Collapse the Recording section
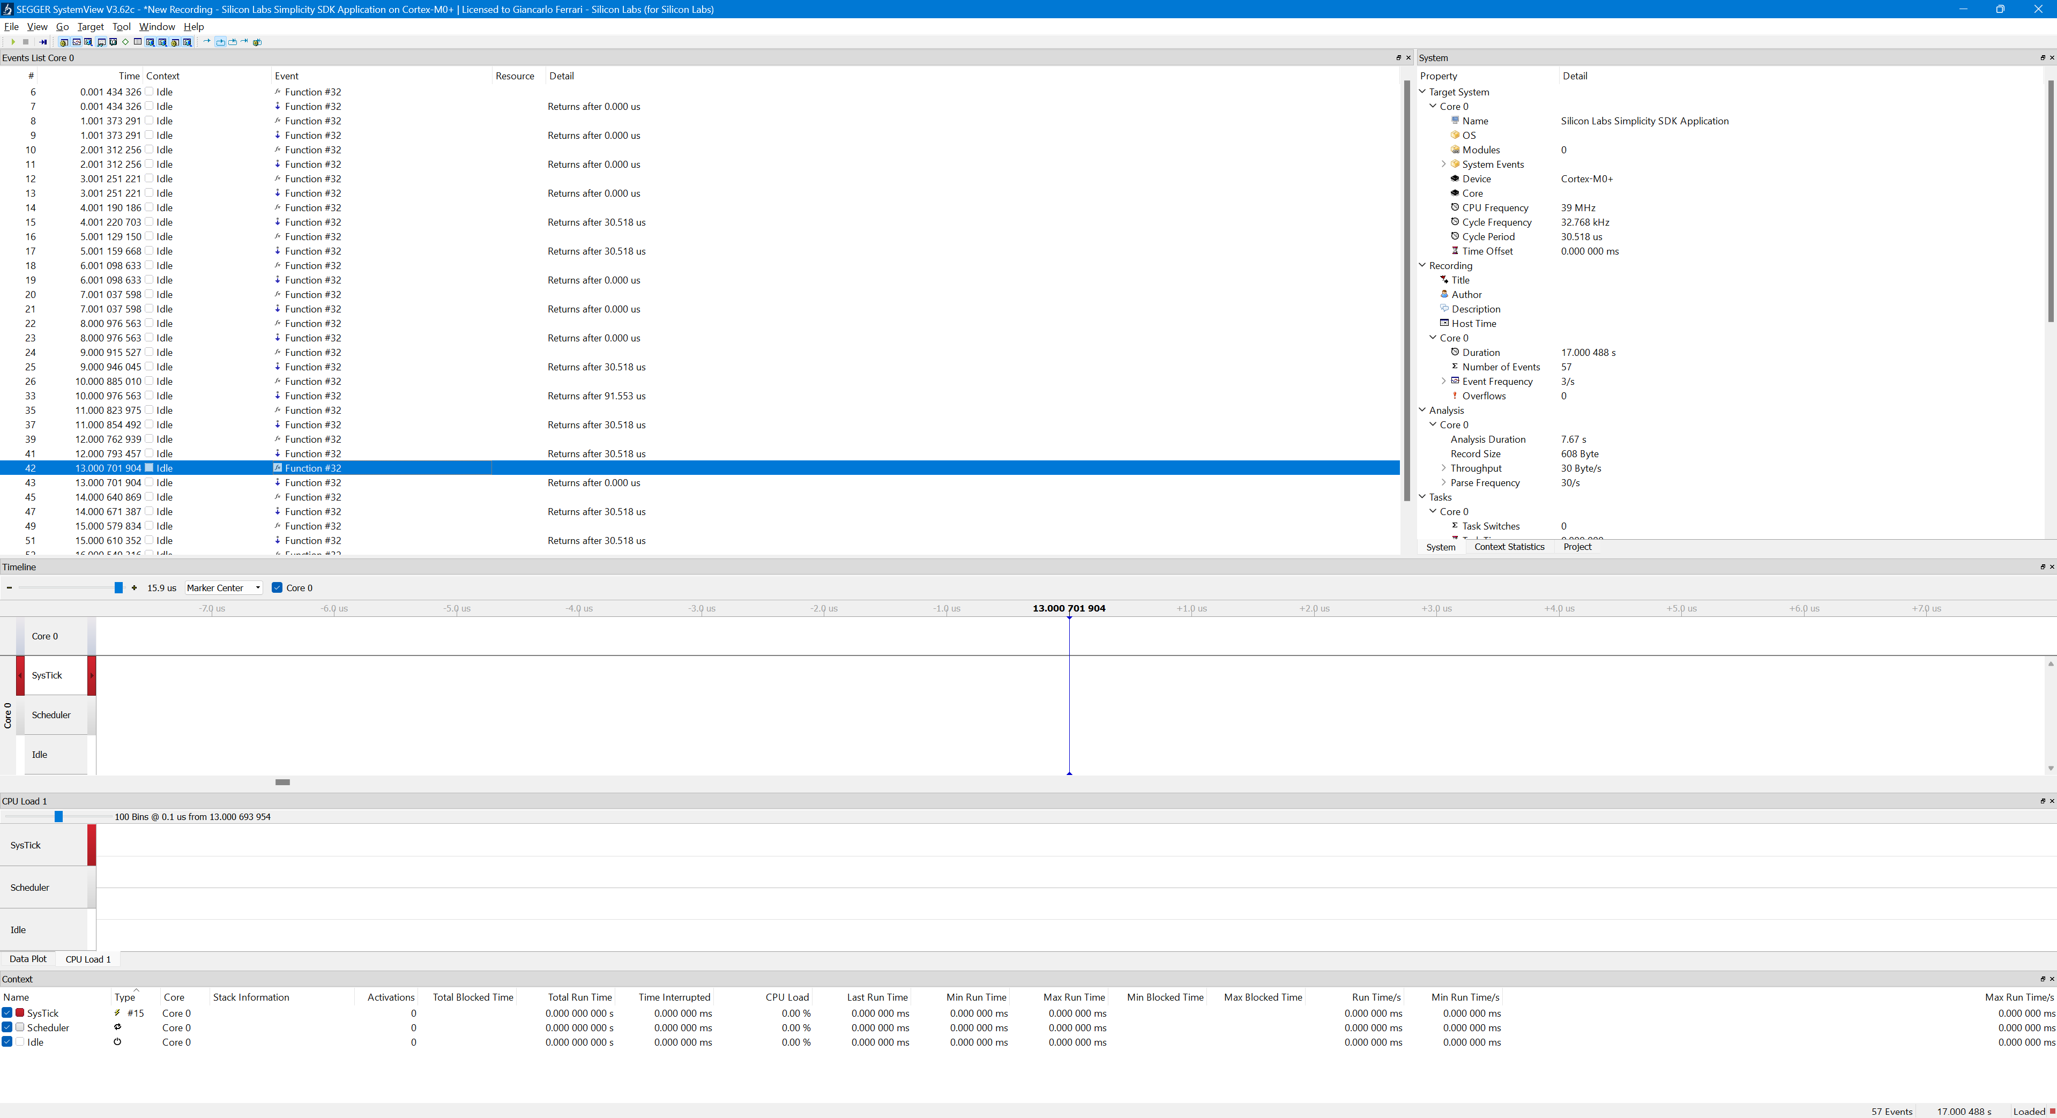 click(1422, 265)
